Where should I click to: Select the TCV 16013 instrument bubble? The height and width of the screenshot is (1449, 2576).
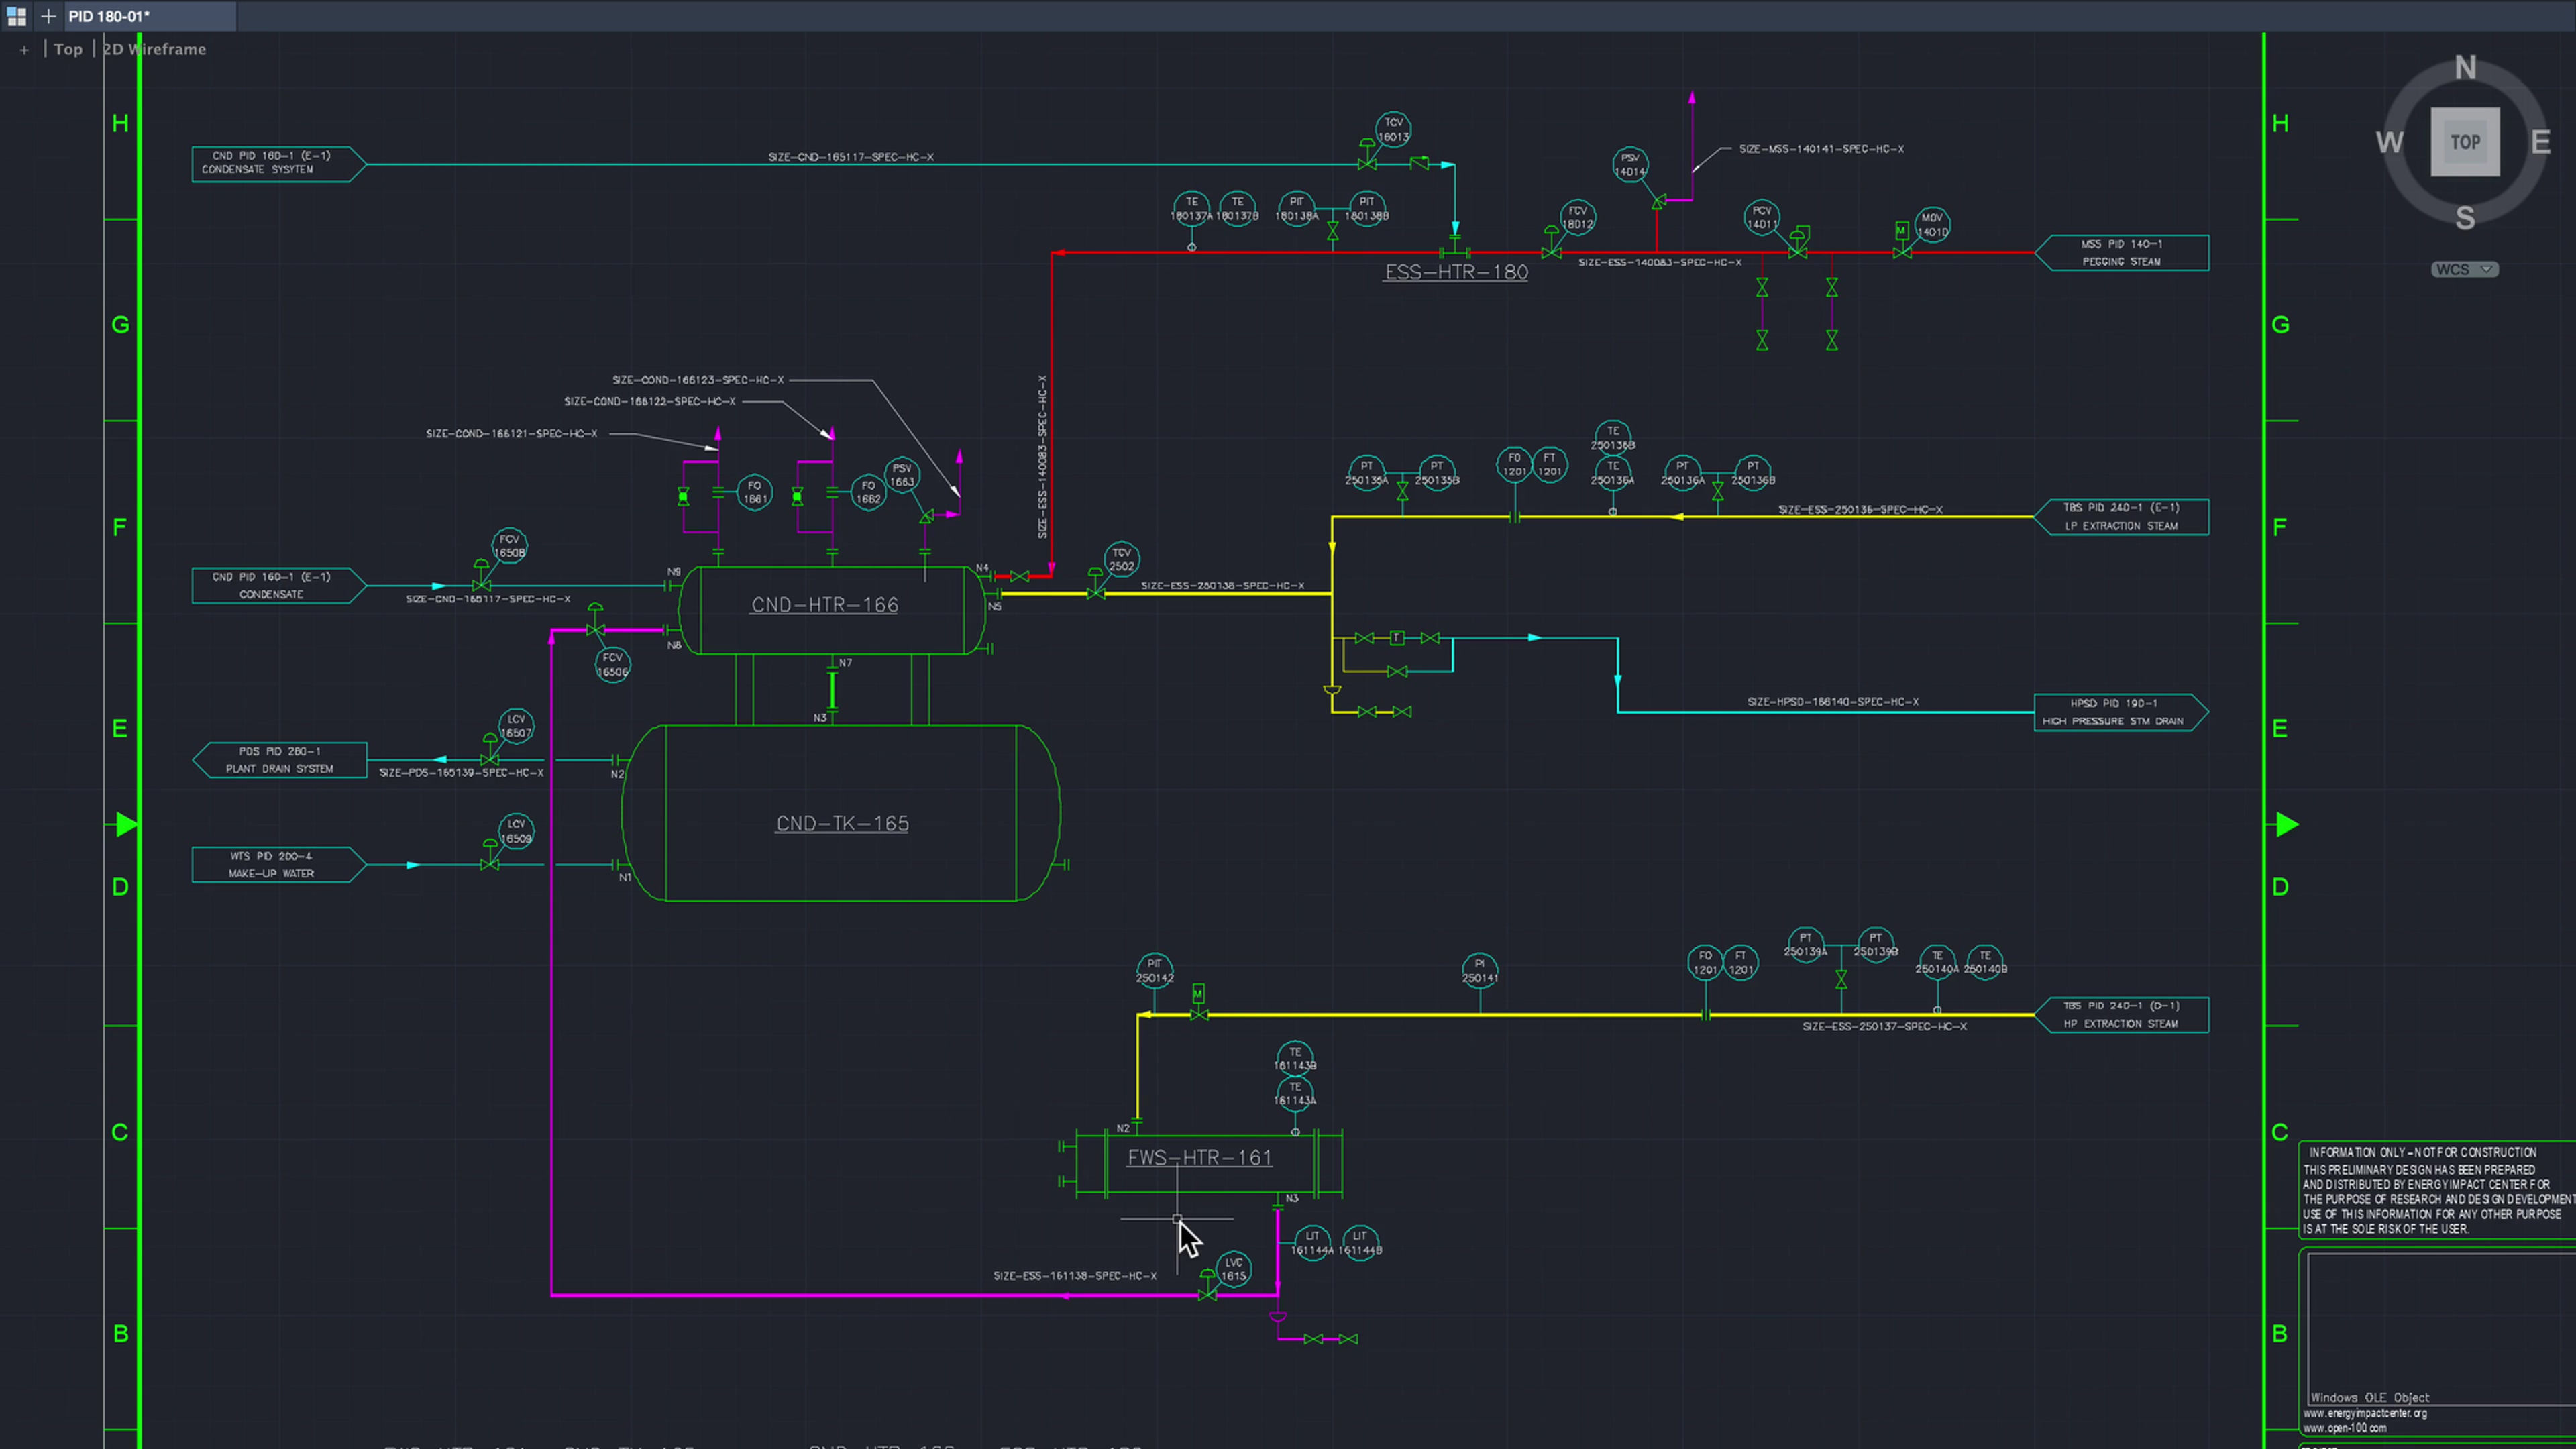(x=1393, y=130)
